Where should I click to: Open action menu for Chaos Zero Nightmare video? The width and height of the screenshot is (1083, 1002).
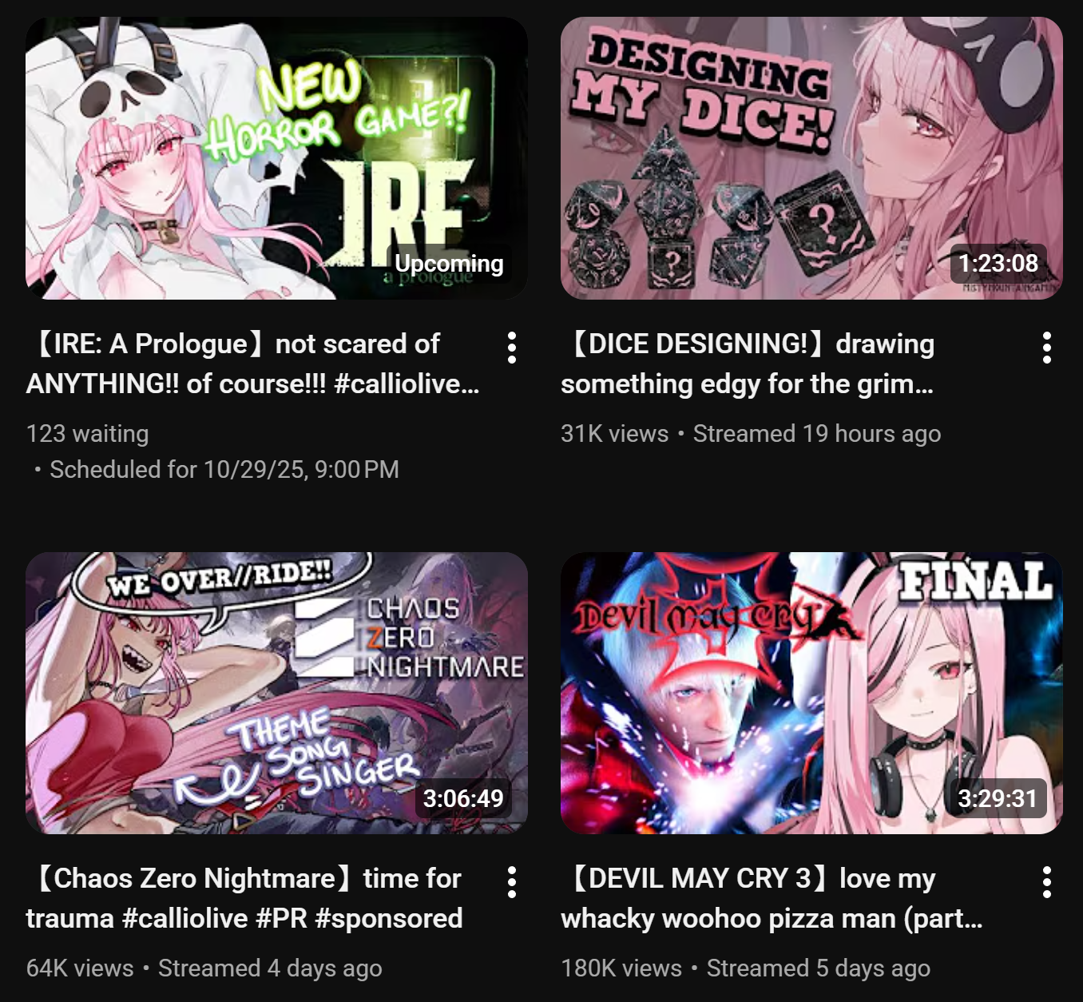(x=512, y=882)
